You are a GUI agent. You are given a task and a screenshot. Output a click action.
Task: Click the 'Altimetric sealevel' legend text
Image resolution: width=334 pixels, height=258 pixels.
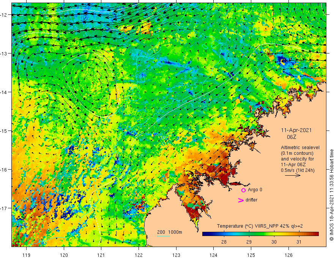[300, 148]
